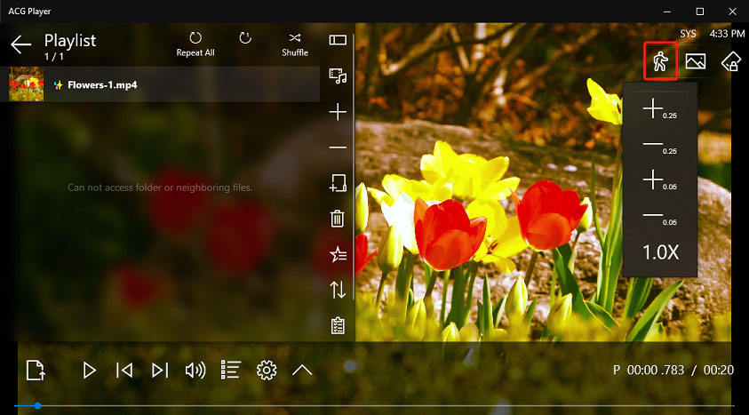Click the 1 / 1 playlist counter
This screenshot has width=749, height=415.
point(54,56)
